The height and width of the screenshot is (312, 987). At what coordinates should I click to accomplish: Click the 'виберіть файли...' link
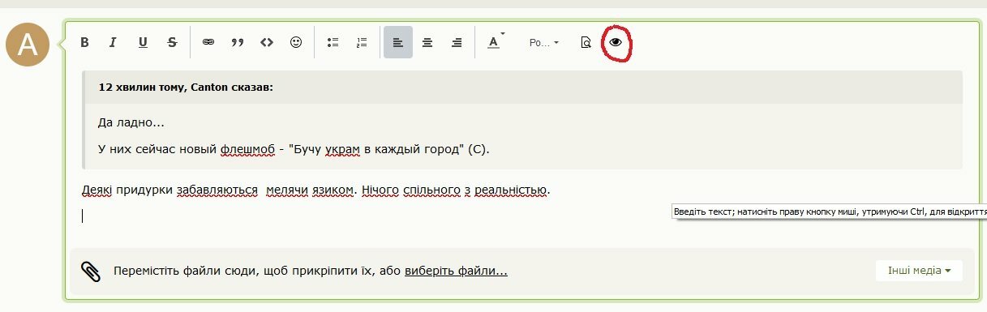click(456, 271)
